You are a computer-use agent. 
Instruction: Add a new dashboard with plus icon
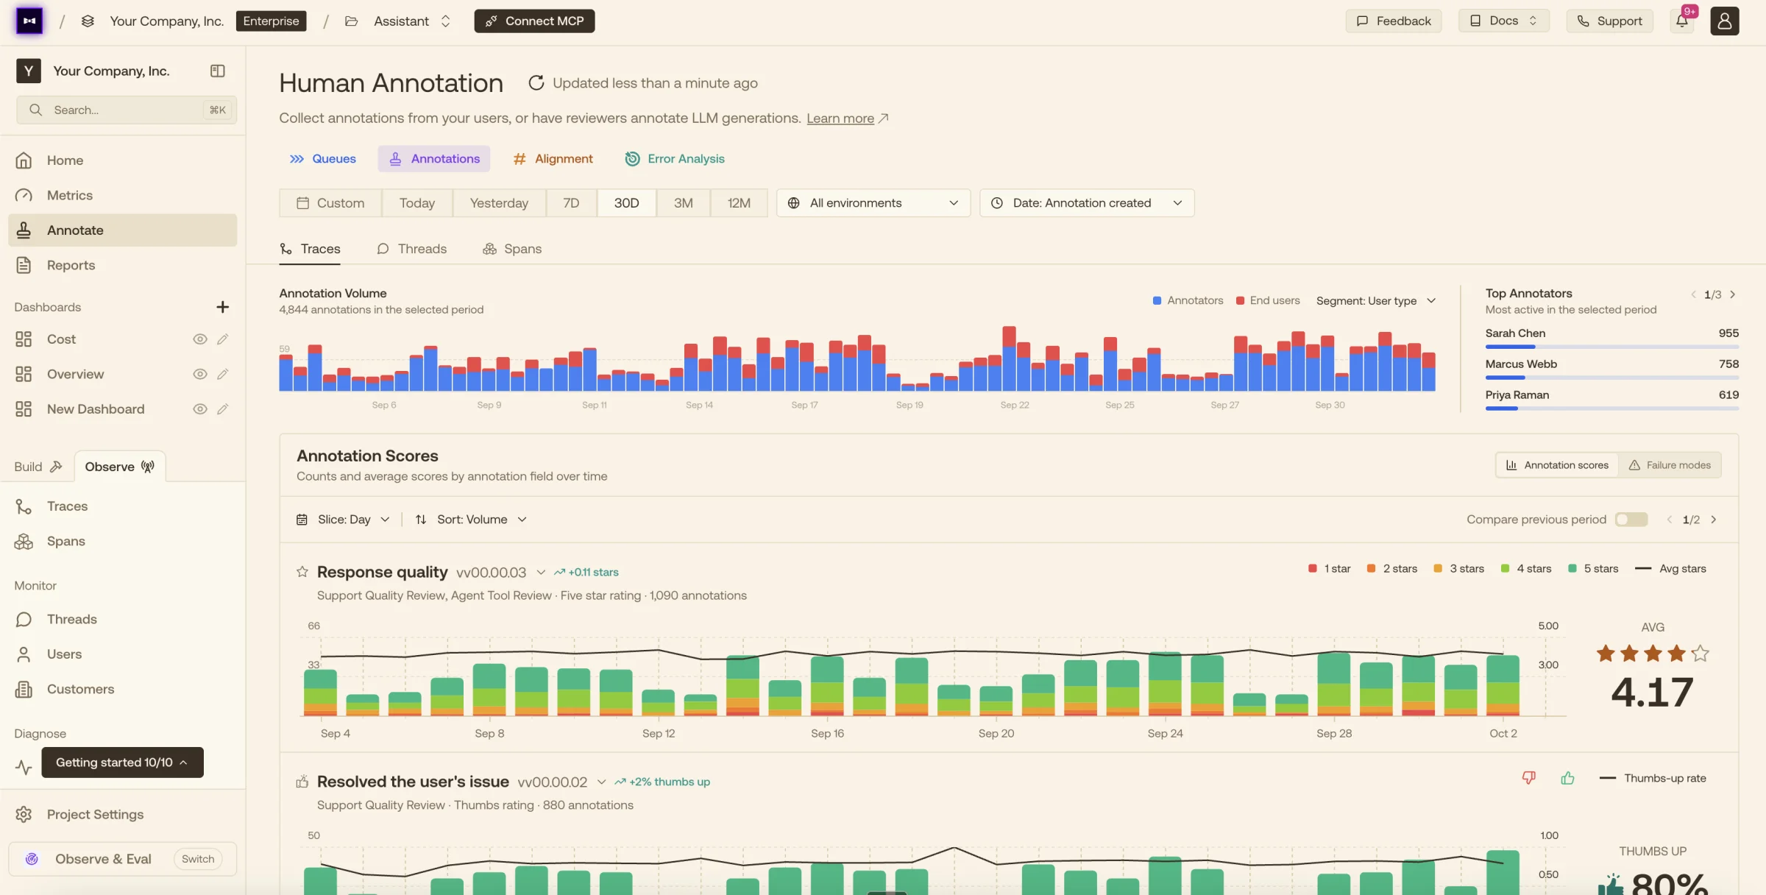[x=222, y=307]
